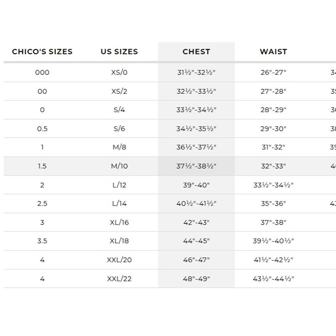The height and width of the screenshot is (336, 336).
Task: Click the 43½"-44½" waist measurement
Action: tap(273, 279)
